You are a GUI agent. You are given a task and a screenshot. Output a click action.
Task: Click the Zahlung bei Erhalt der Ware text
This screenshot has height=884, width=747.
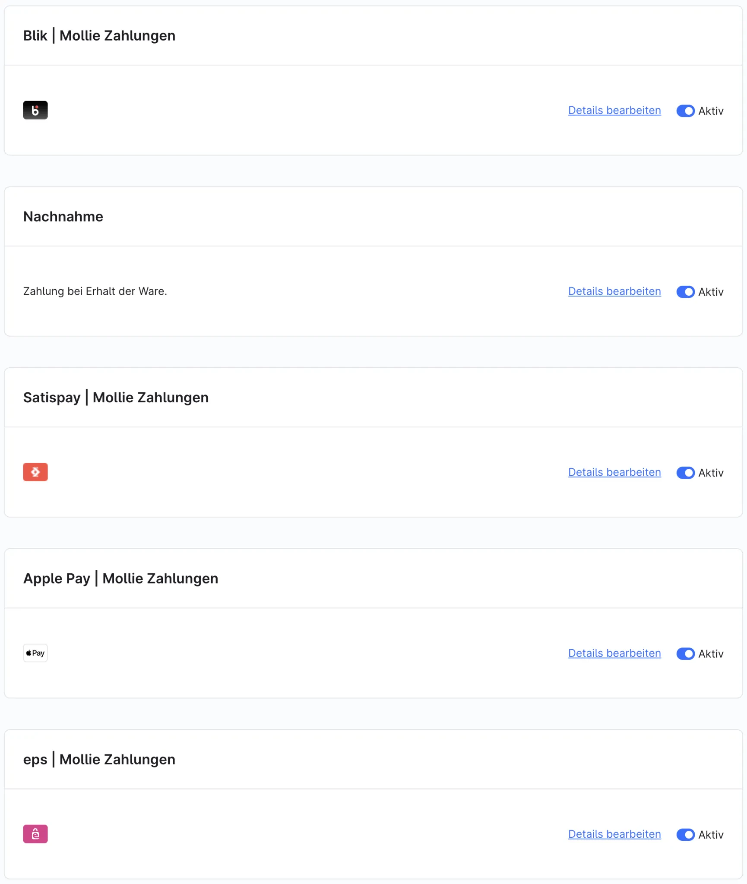click(x=95, y=291)
